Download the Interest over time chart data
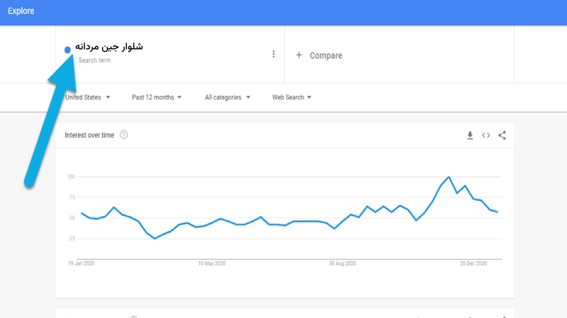Screen dimensions: 567x318 [x=469, y=135]
